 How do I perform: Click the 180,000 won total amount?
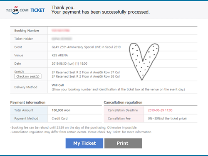[x=61, y=110]
